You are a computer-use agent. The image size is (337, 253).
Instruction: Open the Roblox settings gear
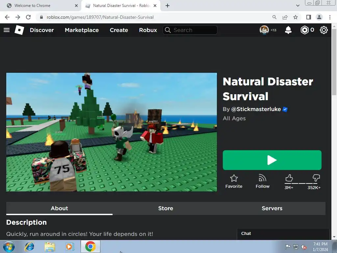(324, 30)
